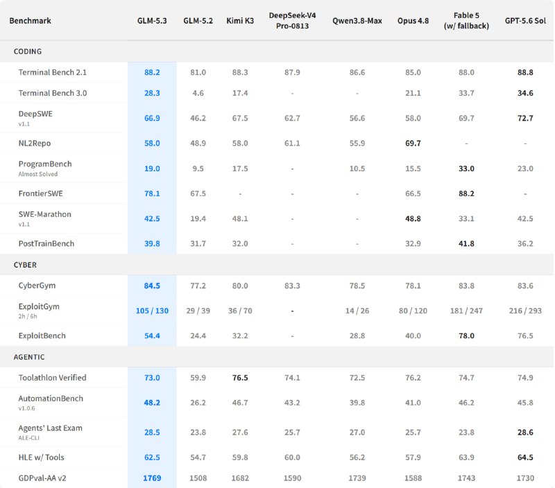Screen dimensions: 555x488
Task: Click the 48.2 AutomationBench GLM-5.3 score
Action: 152,403
